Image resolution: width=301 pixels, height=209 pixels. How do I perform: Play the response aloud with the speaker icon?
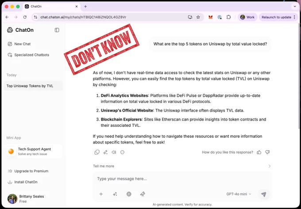[114, 152]
